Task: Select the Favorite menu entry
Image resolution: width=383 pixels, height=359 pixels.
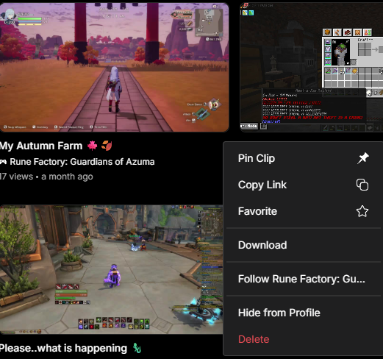Action: [304, 211]
